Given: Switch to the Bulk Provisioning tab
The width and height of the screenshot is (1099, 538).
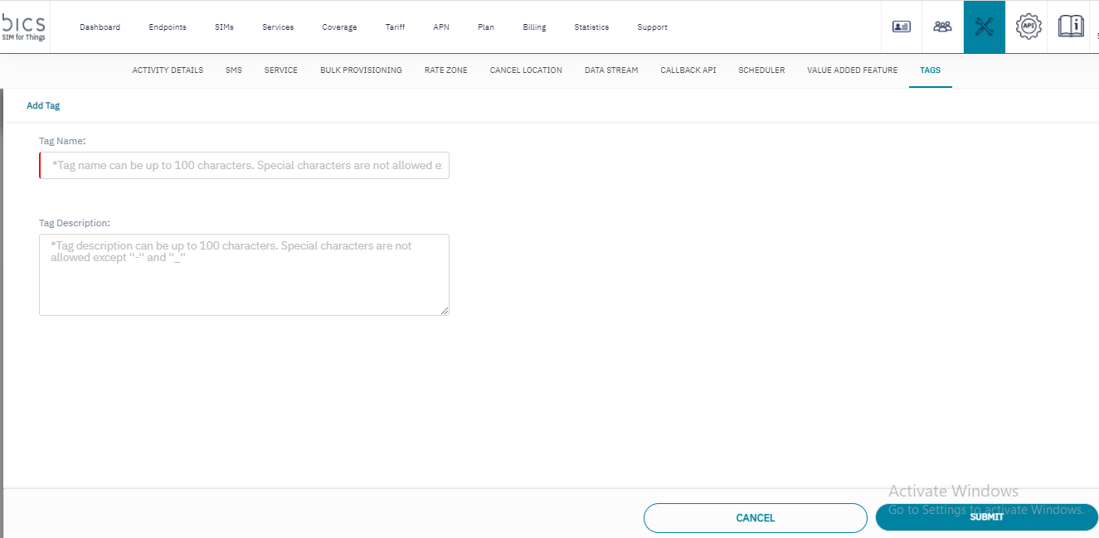Looking at the screenshot, I should pyautogui.click(x=361, y=70).
